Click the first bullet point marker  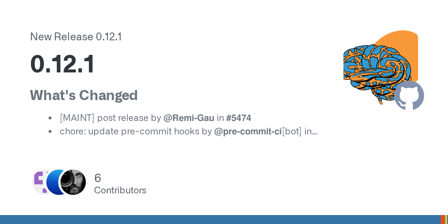point(50,118)
